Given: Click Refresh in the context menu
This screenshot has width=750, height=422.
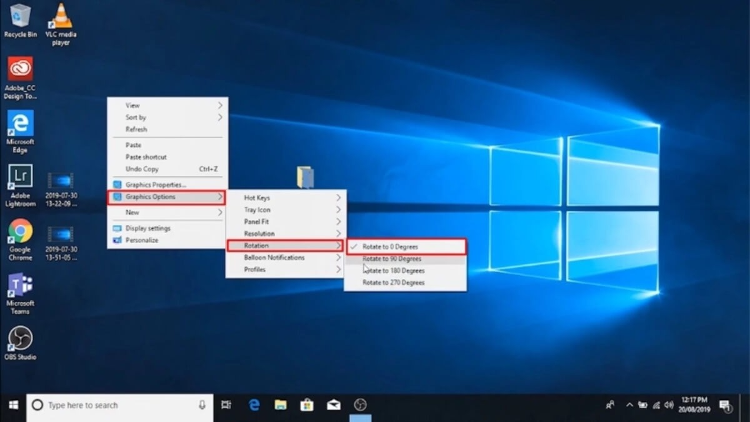Looking at the screenshot, I should pos(167,129).
